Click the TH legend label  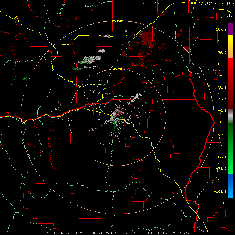pos(224,203)
